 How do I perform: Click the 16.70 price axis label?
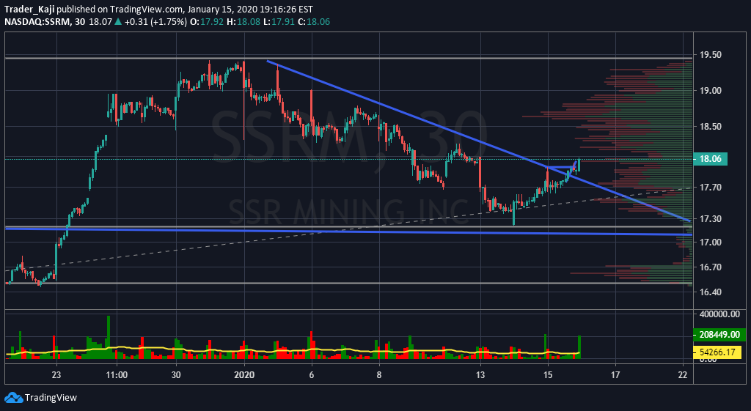(710, 267)
